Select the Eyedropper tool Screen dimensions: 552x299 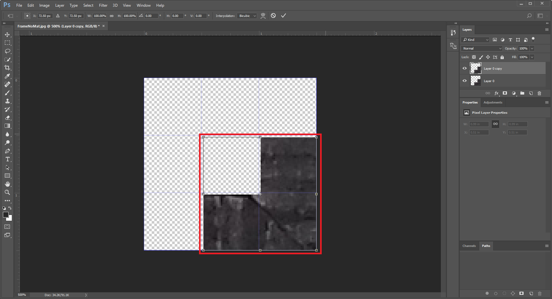pyautogui.click(x=7, y=76)
